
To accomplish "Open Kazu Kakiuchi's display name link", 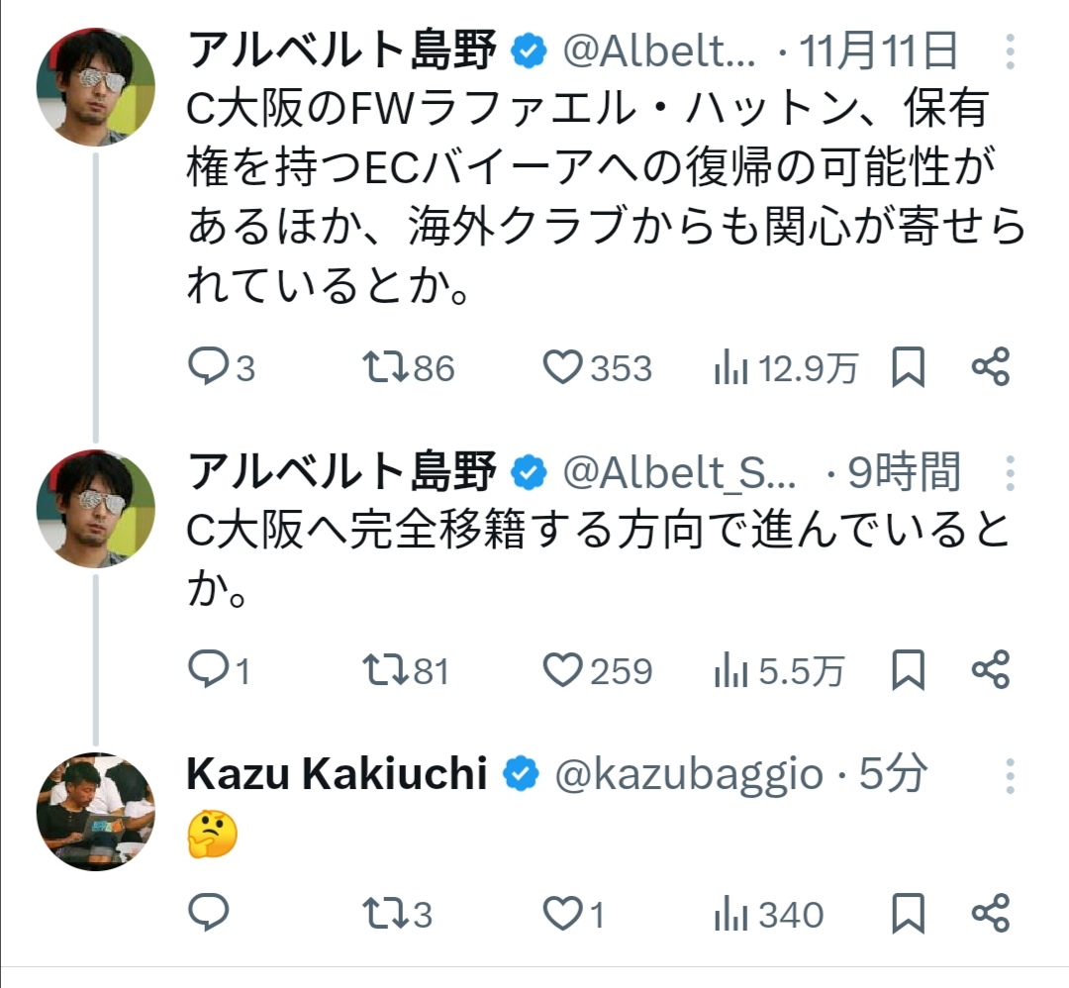I will click(337, 775).
